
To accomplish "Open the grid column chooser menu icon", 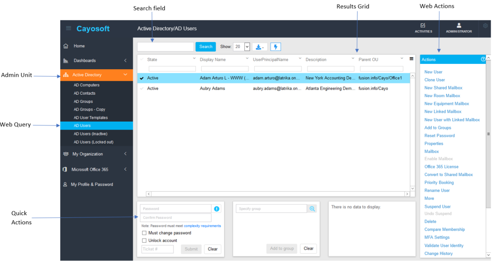I will tap(411, 59).
